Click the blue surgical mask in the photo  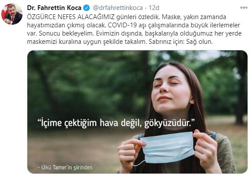pyautogui.click(x=168, y=148)
